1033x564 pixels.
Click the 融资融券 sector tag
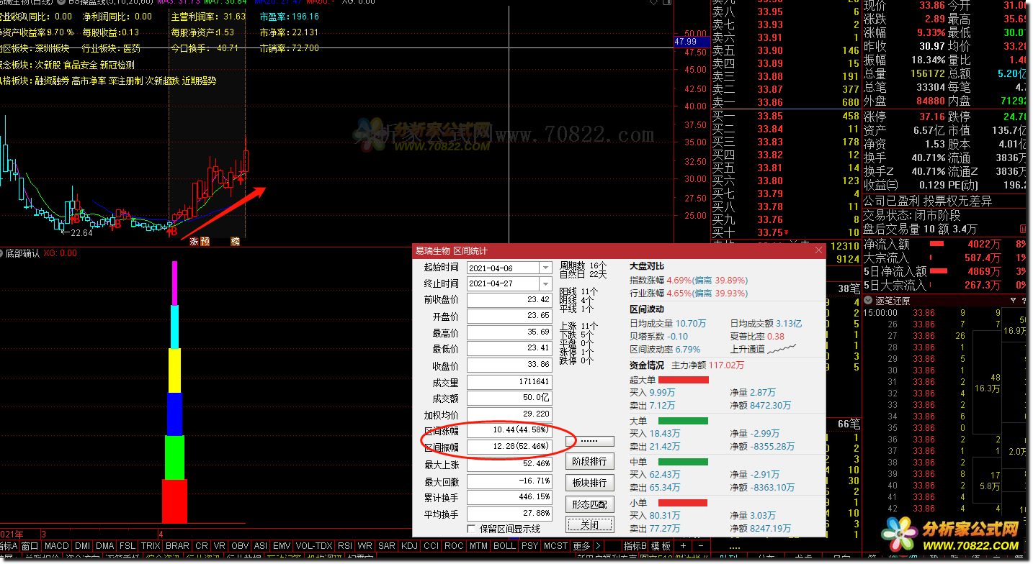(x=53, y=81)
